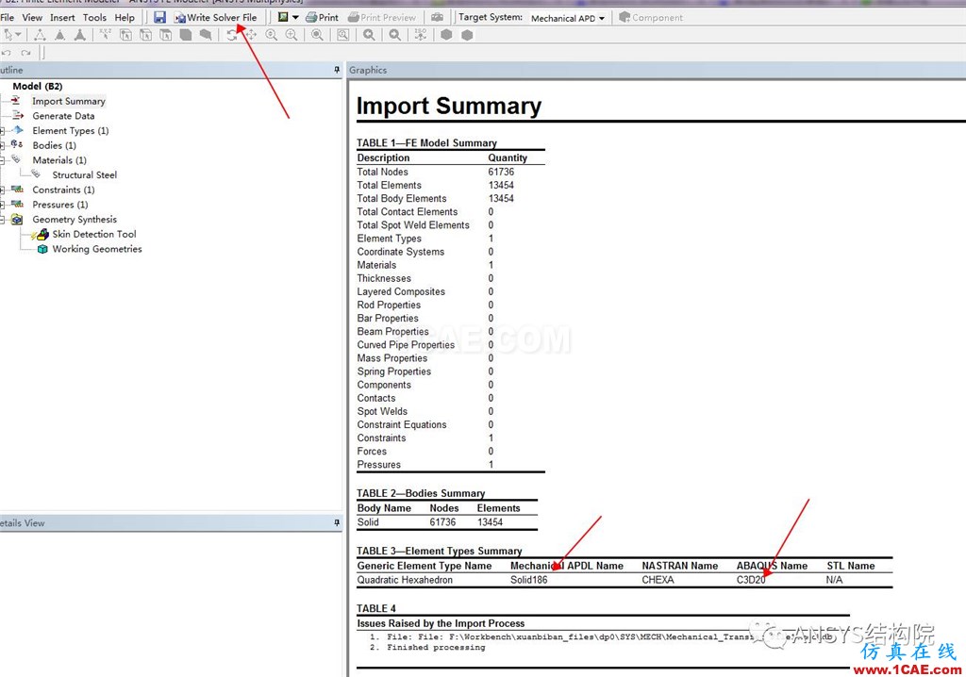Select Generate Data tree item
Viewport: 966px width, 677px height.
tap(63, 116)
